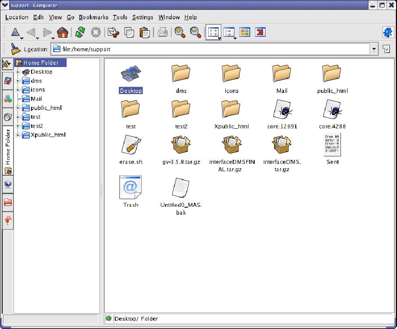Expand the public_html tree node

click(18, 108)
